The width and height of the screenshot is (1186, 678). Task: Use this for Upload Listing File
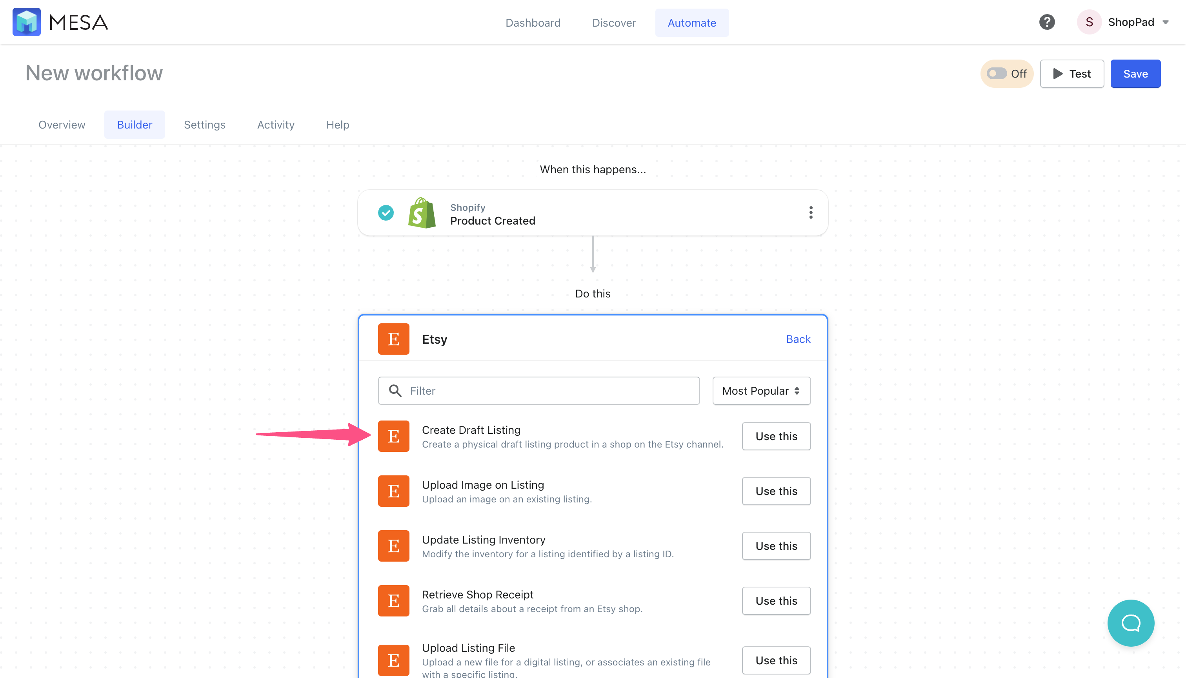click(777, 660)
